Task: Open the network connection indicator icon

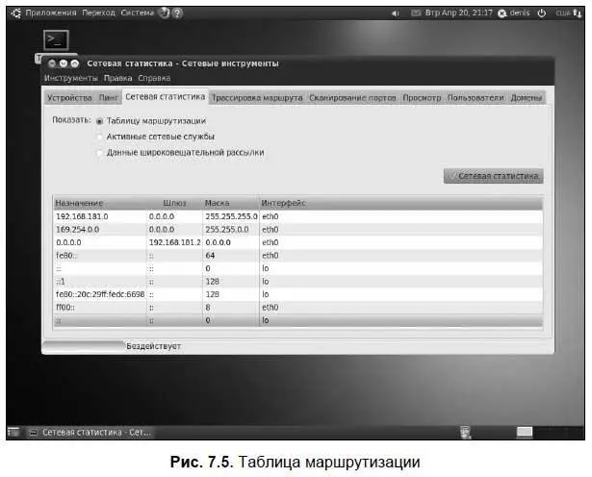Action: coord(578,13)
